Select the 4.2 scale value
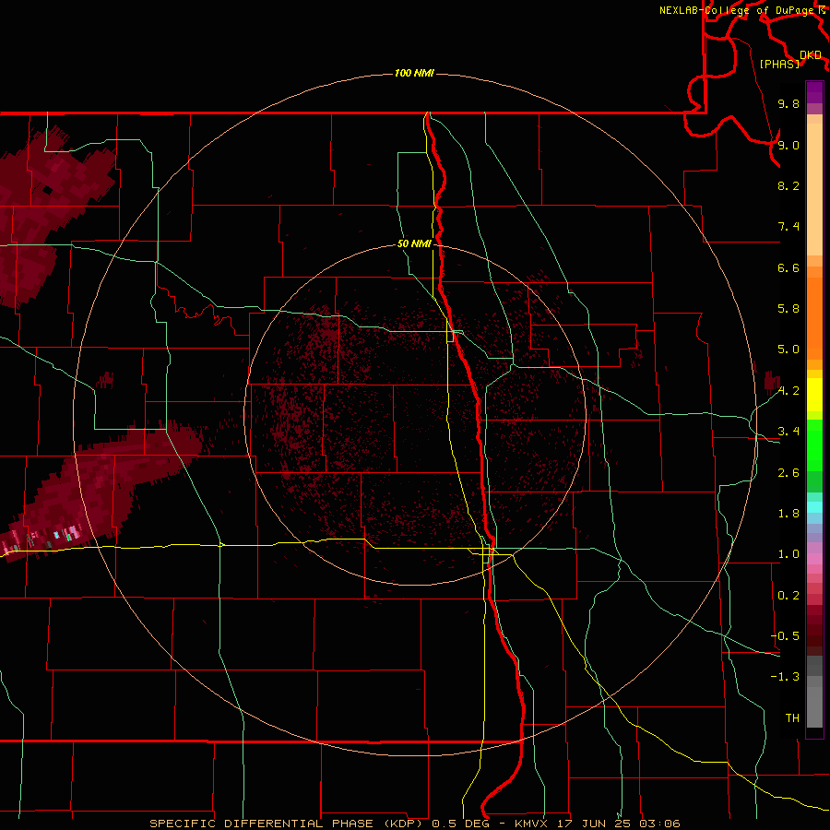Image resolution: width=830 pixels, height=830 pixels. pos(788,391)
